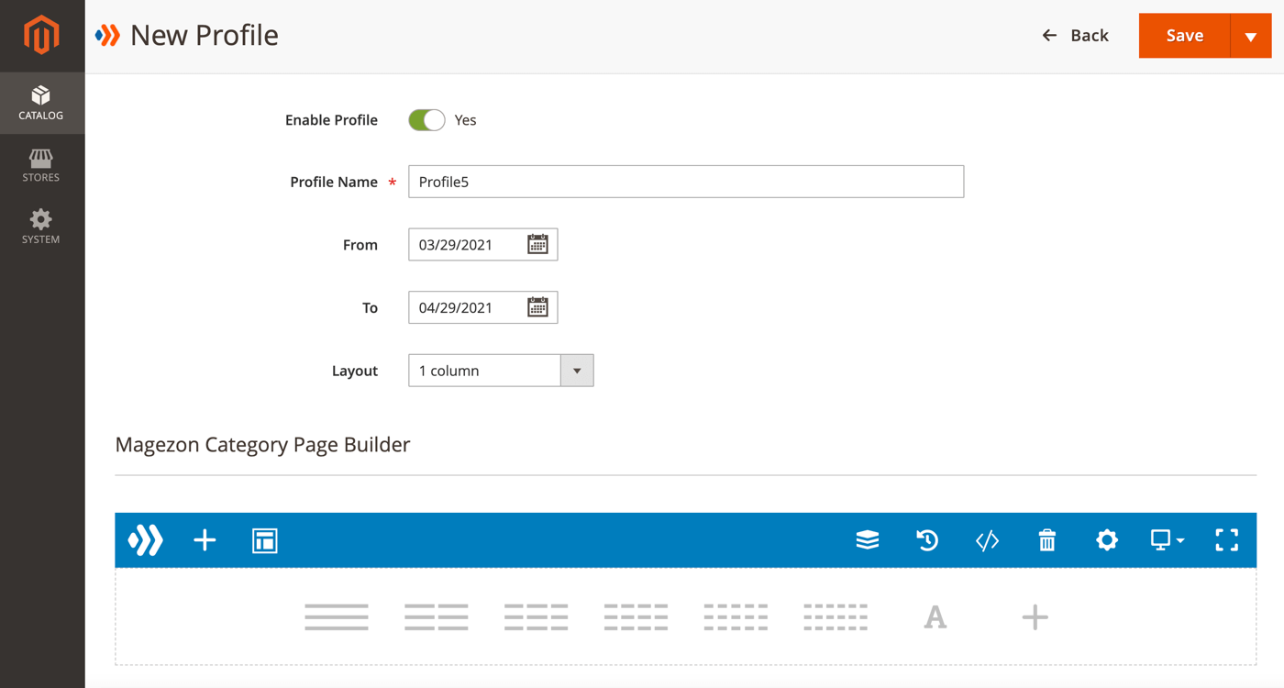1284x688 pixels.
Task: Click the Clear All trash icon
Action: coord(1046,540)
